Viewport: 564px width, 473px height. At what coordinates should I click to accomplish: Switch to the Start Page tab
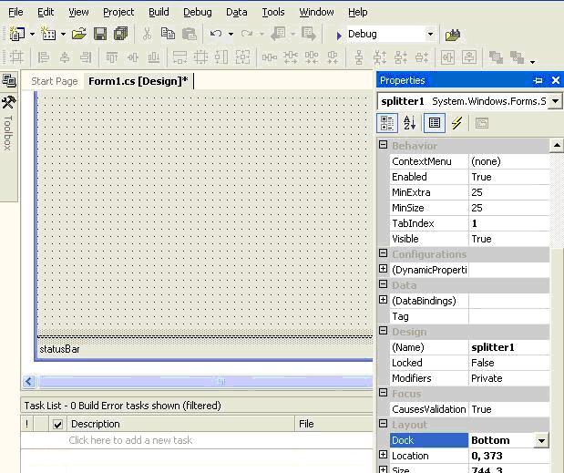point(54,81)
